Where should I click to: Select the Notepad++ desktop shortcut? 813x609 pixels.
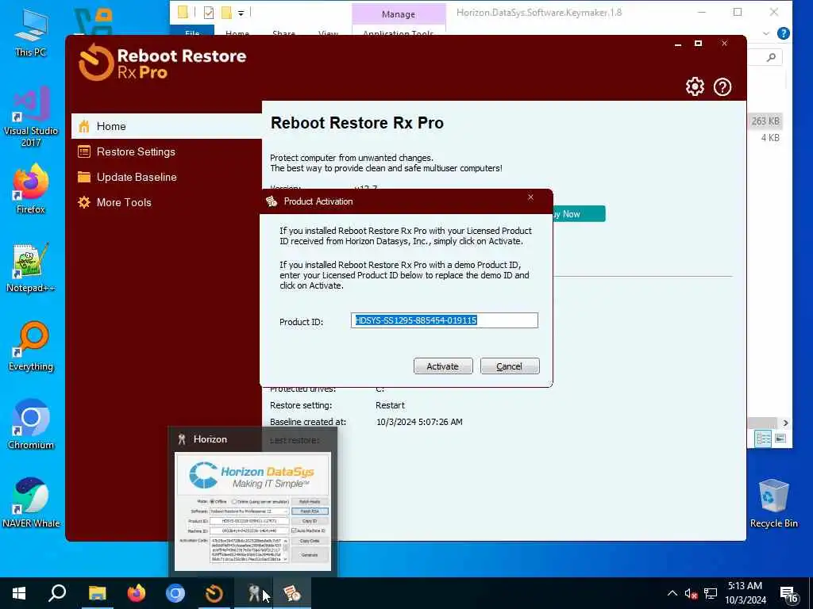tap(31, 268)
